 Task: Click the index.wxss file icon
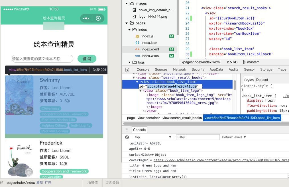tap(137, 56)
